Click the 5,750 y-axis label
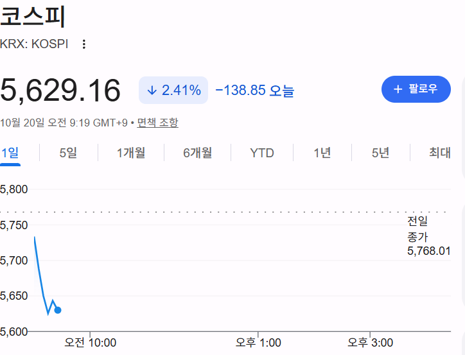The width and height of the screenshot is (465, 355). (x=13, y=225)
